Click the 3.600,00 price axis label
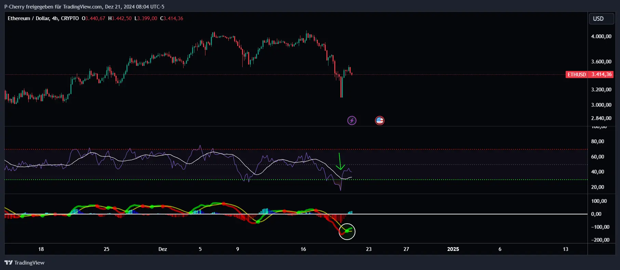620x270 pixels. 601,62
